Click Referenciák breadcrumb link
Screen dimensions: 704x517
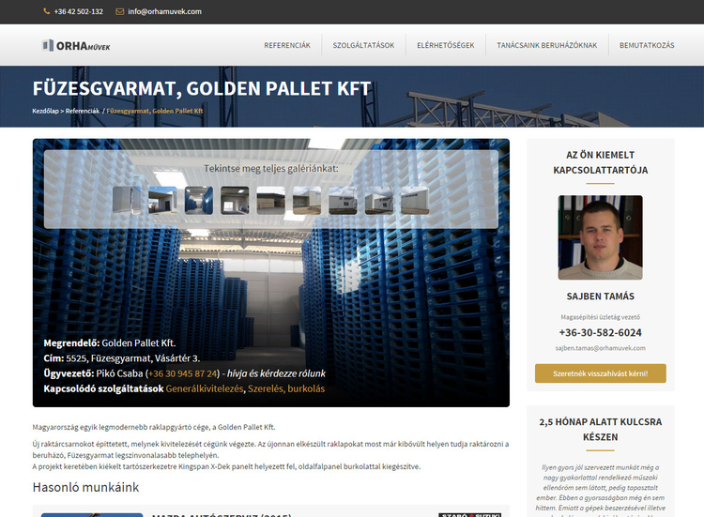point(83,111)
